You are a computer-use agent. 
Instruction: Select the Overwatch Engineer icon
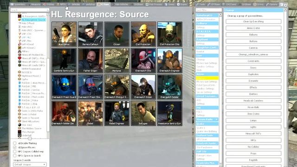click(169, 61)
